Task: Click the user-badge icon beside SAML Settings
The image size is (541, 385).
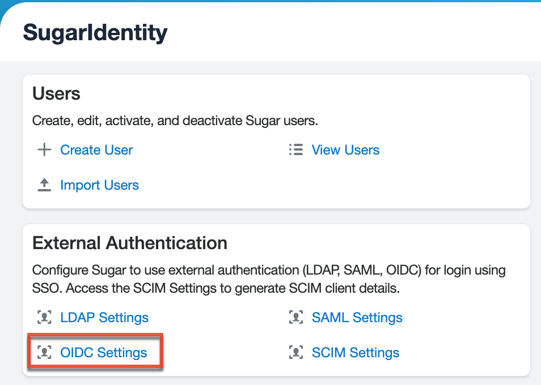Action: coord(295,318)
